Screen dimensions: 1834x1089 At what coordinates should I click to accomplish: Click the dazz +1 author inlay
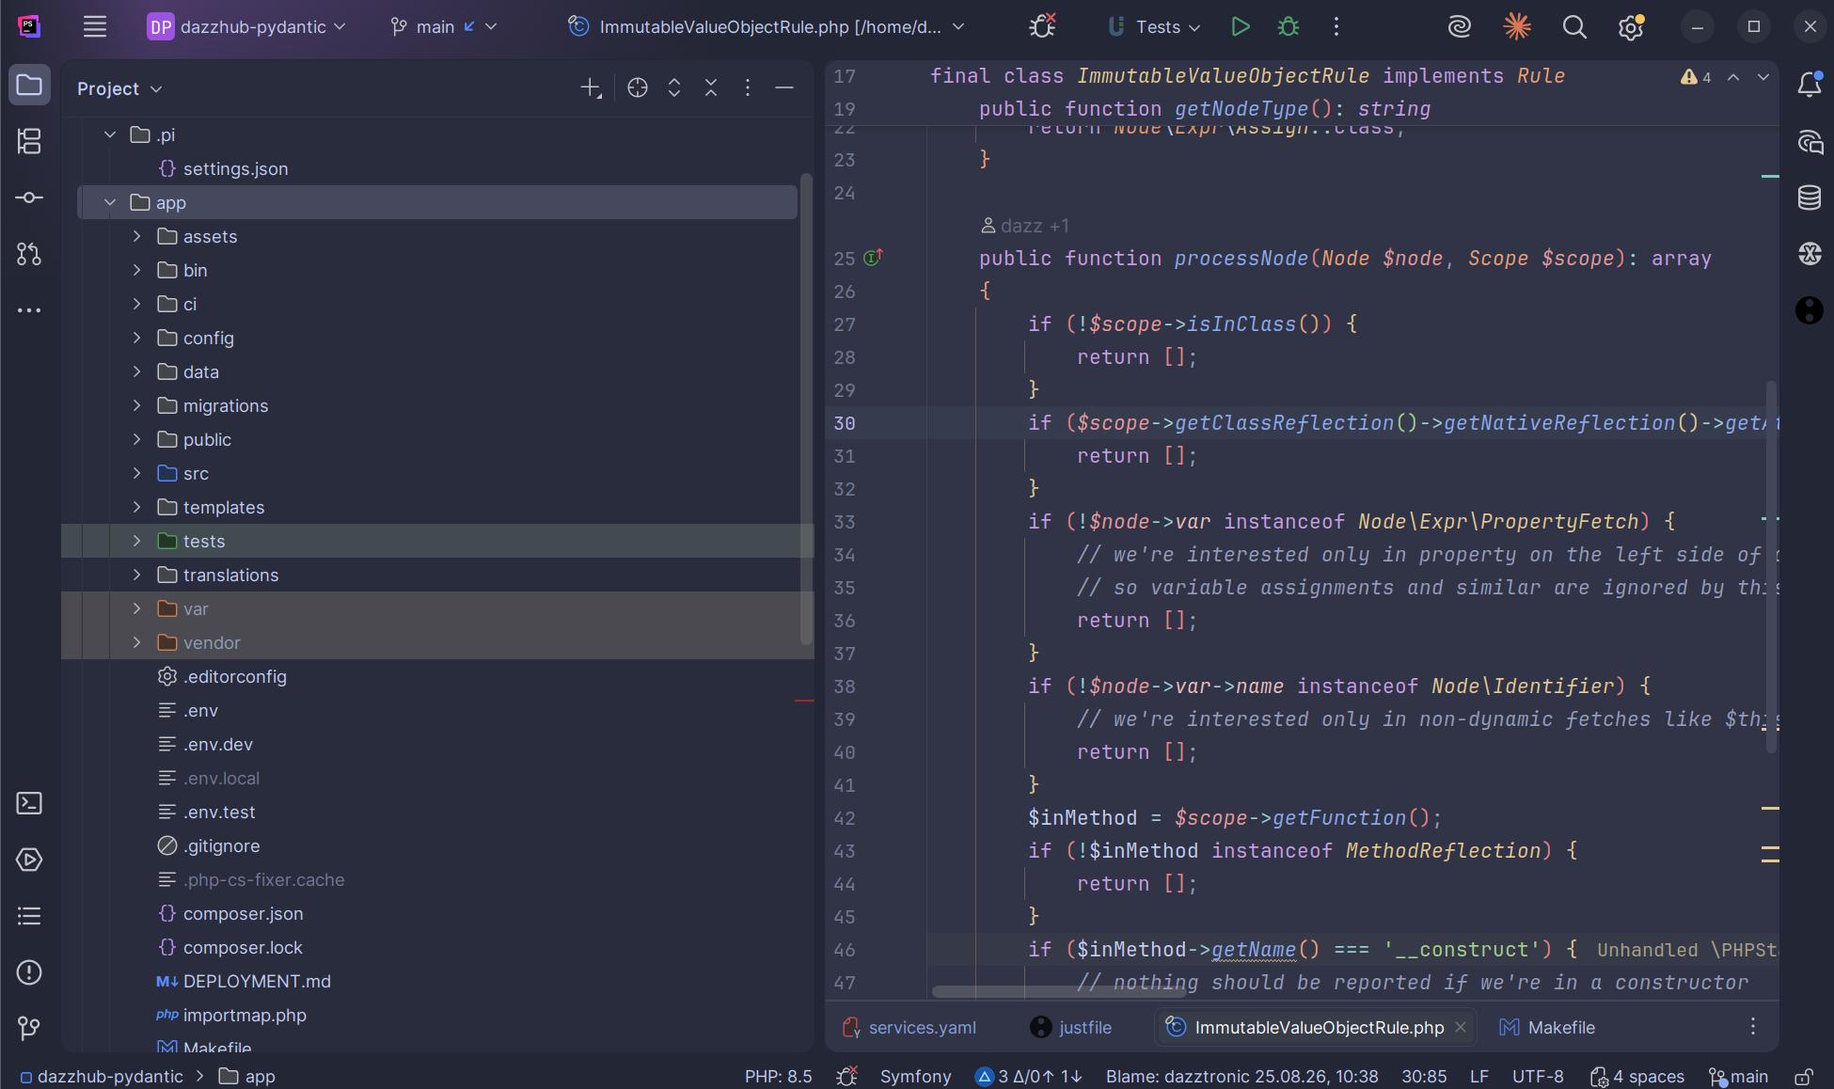(x=1024, y=226)
